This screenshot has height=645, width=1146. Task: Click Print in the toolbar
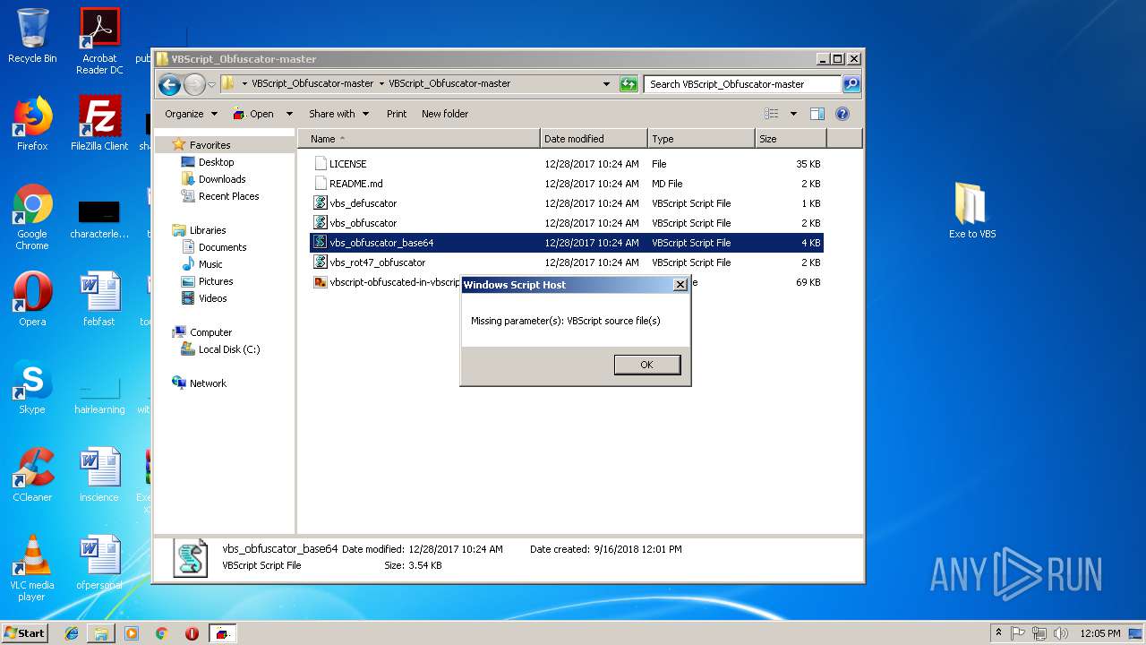click(397, 114)
